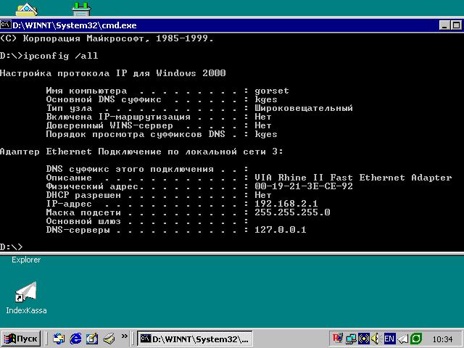Open the Пуск start menu

point(21,339)
